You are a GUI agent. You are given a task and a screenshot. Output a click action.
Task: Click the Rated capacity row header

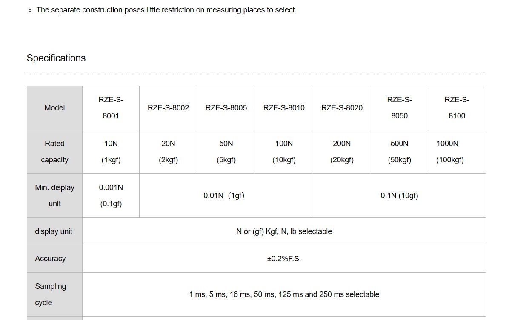coord(54,152)
